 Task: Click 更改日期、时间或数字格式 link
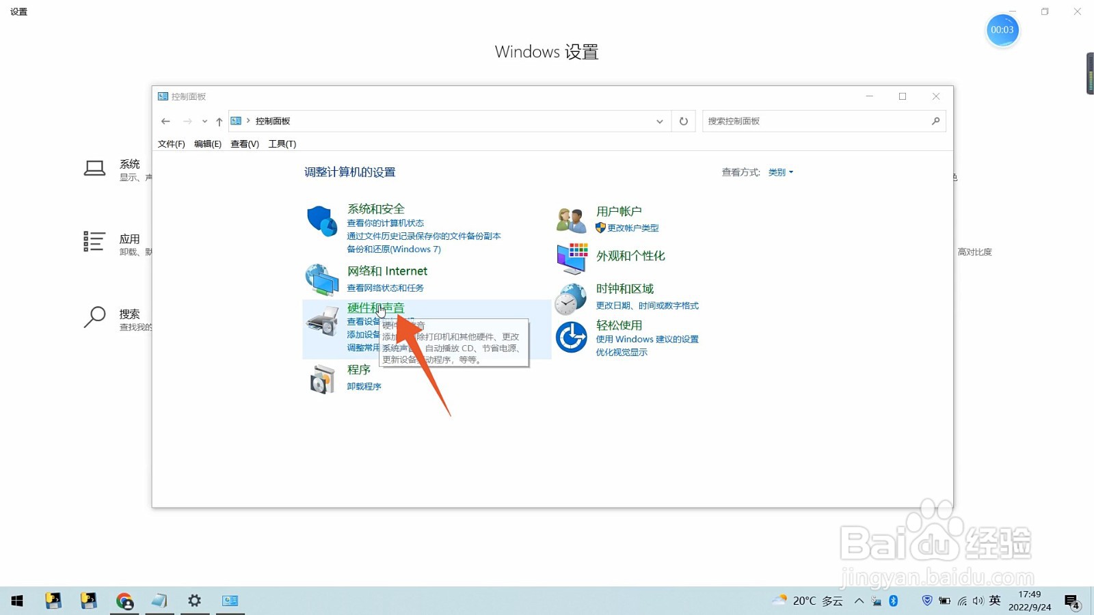[648, 305]
